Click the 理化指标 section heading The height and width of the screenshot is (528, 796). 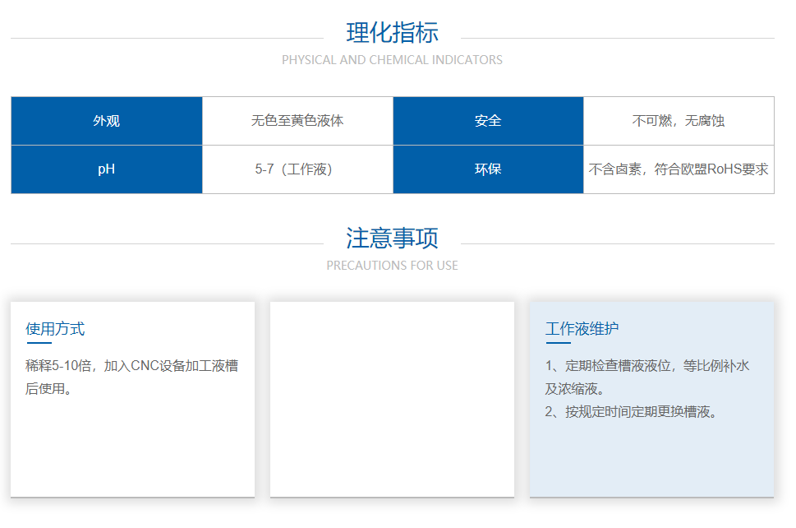pos(392,33)
